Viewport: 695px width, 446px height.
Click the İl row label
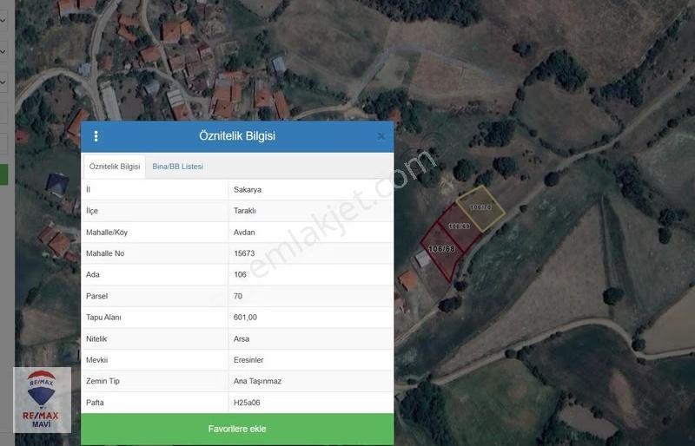(x=89, y=189)
